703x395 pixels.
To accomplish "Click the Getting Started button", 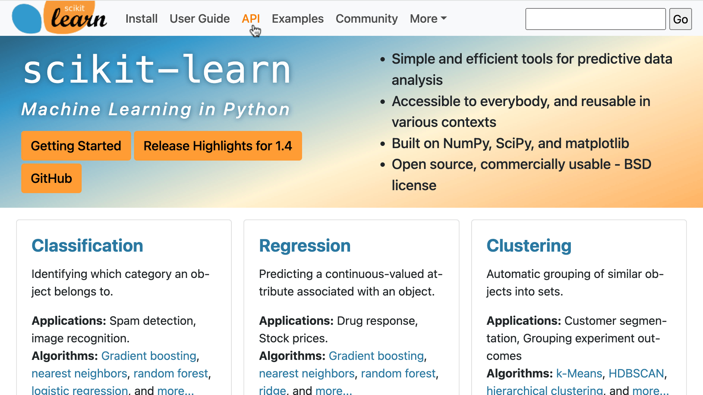I will [76, 146].
